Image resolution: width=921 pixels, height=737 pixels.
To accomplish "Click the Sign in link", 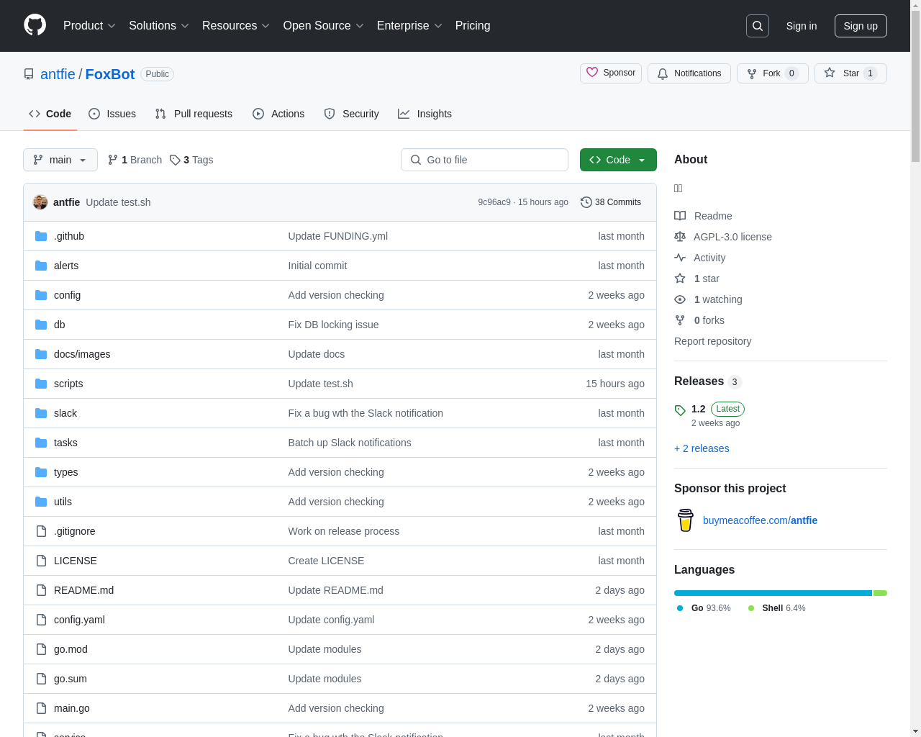I will [x=802, y=26].
